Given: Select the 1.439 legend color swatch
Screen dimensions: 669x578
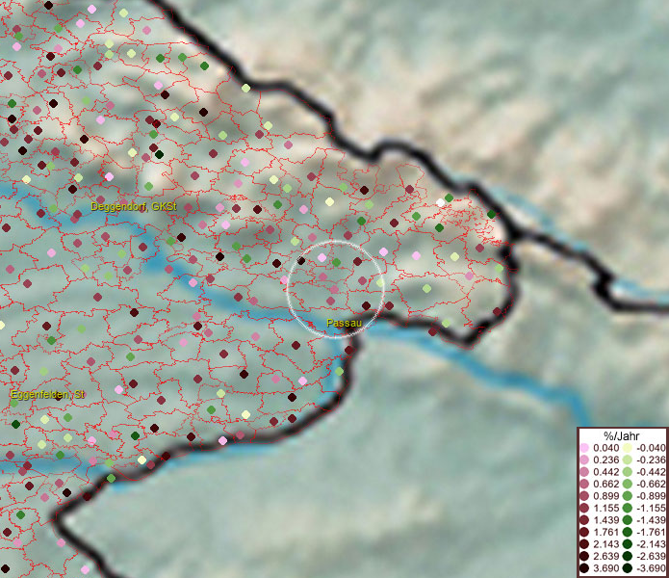Looking at the screenshot, I should (x=584, y=520).
